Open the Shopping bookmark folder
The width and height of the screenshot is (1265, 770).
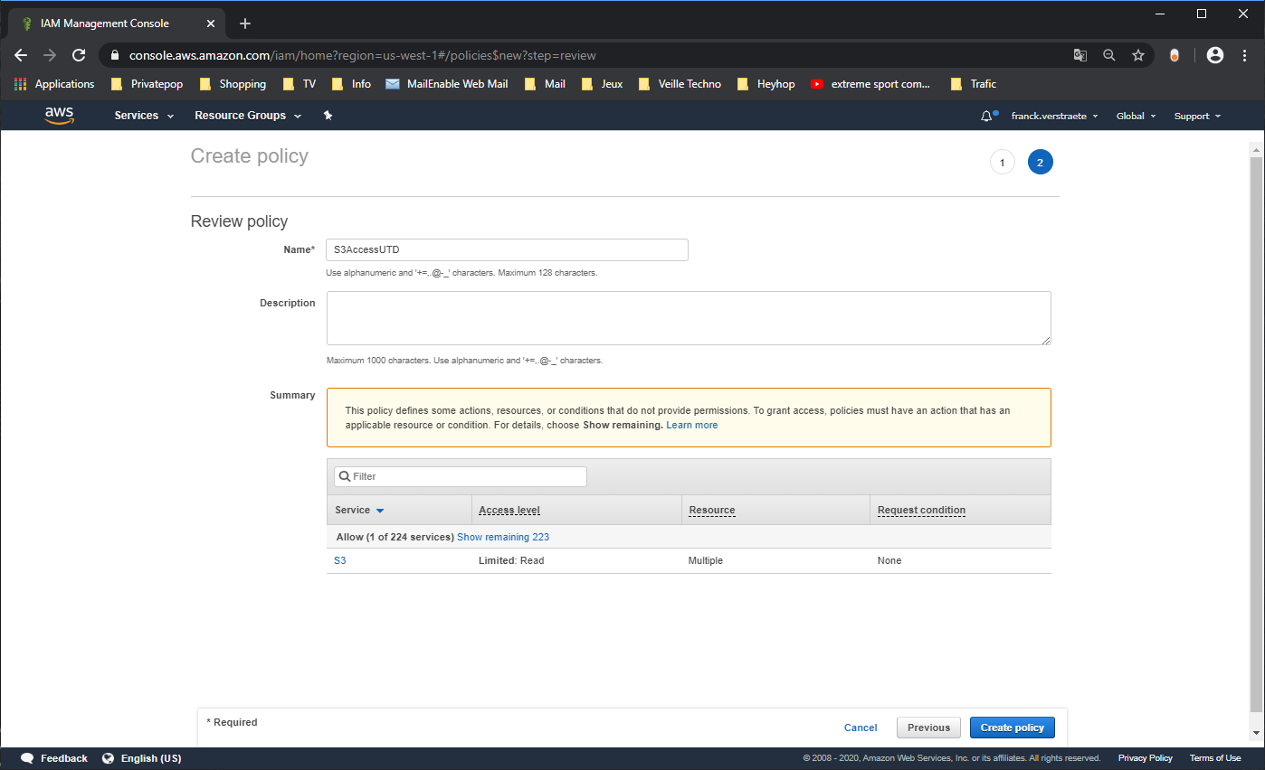(233, 84)
